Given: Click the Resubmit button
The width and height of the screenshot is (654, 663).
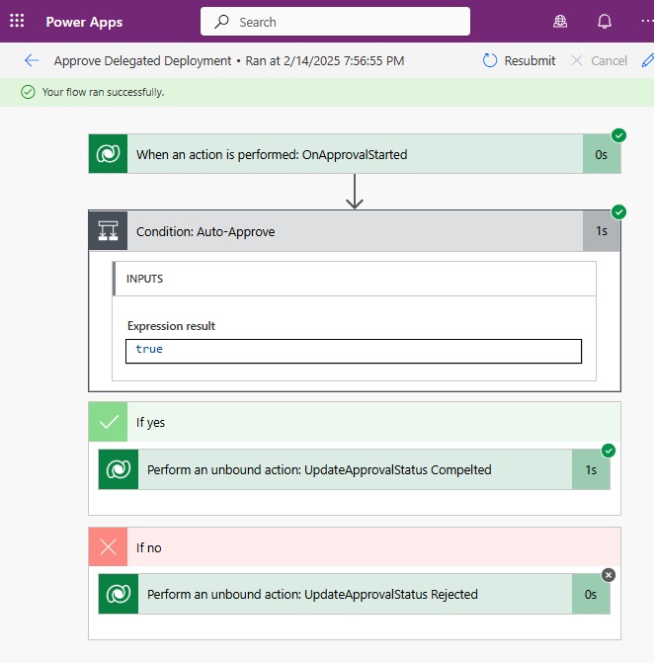Looking at the screenshot, I should pyautogui.click(x=519, y=60).
